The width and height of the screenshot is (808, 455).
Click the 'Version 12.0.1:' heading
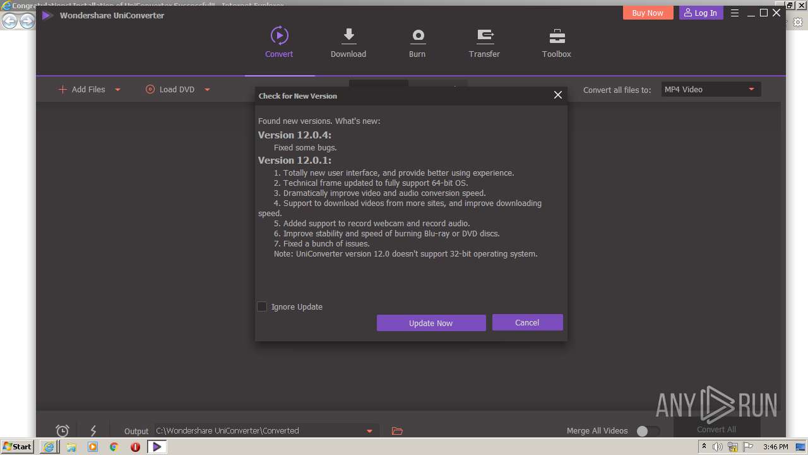[295, 161]
